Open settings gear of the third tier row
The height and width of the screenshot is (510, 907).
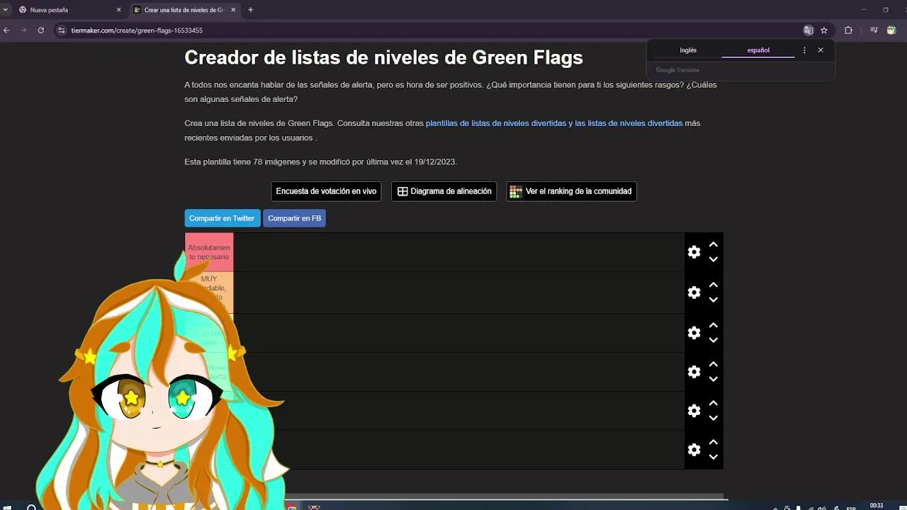694,333
